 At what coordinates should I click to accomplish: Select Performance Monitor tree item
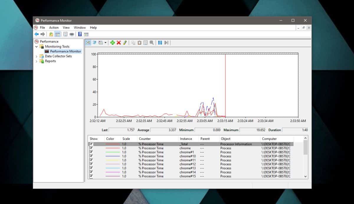coord(65,51)
